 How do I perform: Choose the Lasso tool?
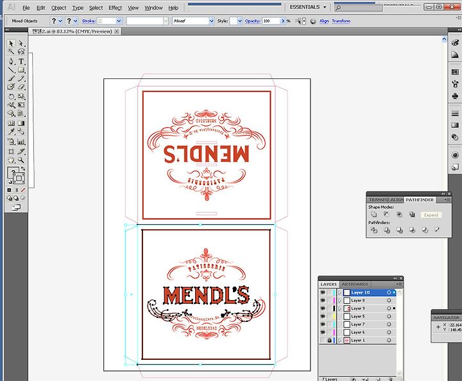tap(21, 51)
